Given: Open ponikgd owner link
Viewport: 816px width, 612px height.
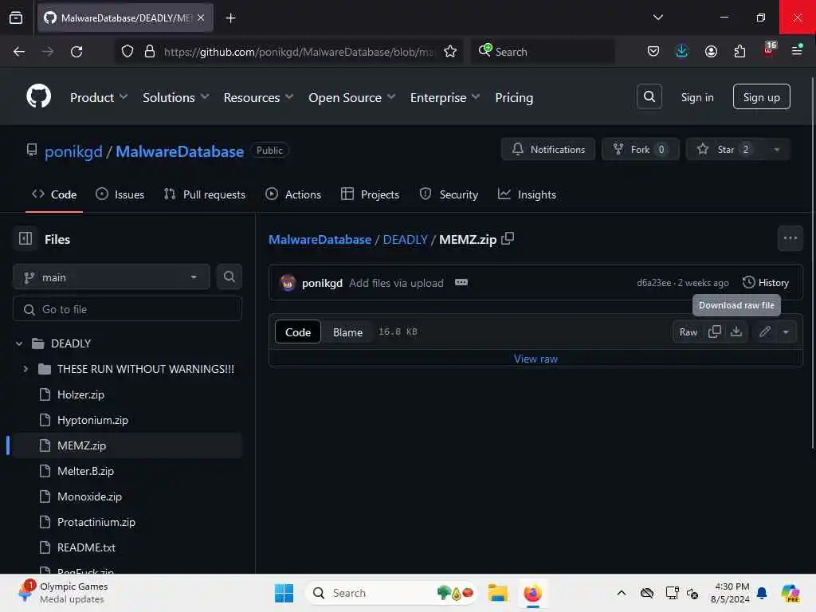Looking at the screenshot, I should 73,151.
